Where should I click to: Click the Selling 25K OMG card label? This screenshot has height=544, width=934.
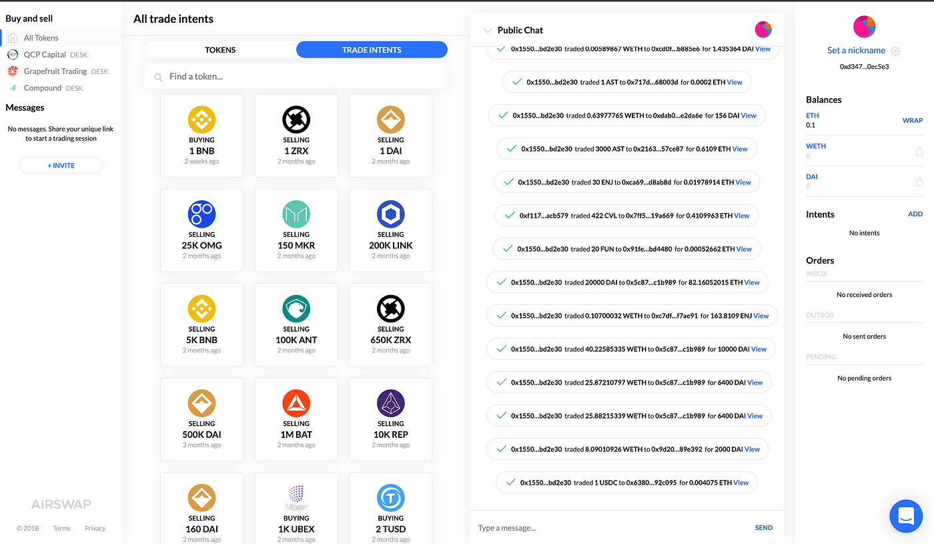[x=201, y=245]
